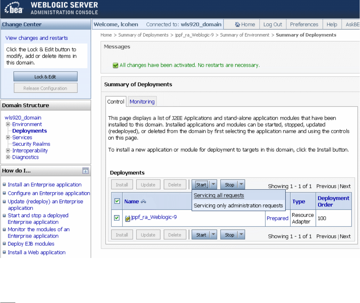The height and width of the screenshot is (303, 360).
Task: Select Deployments in Domain Structure
Action: click(x=30, y=131)
